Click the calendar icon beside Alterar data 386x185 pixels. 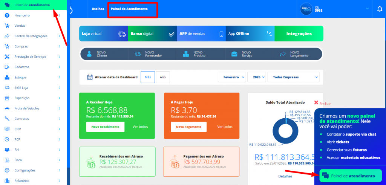point(90,77)
